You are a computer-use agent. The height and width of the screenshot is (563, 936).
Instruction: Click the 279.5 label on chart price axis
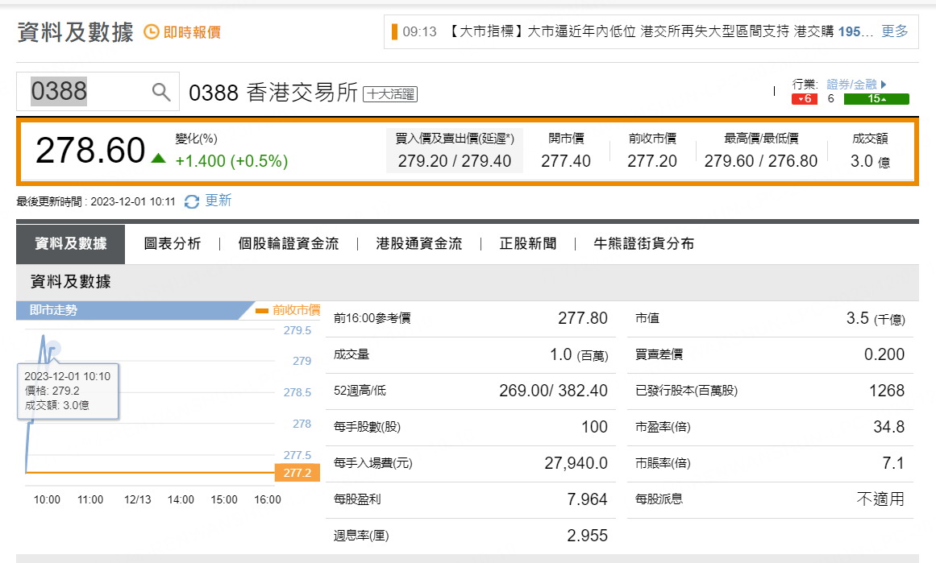click(297, 330)
